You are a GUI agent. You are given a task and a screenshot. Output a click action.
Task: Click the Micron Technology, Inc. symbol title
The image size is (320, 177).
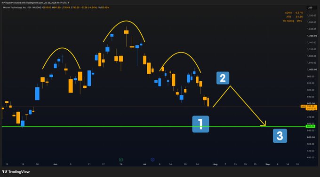click(x=15, y=8)
